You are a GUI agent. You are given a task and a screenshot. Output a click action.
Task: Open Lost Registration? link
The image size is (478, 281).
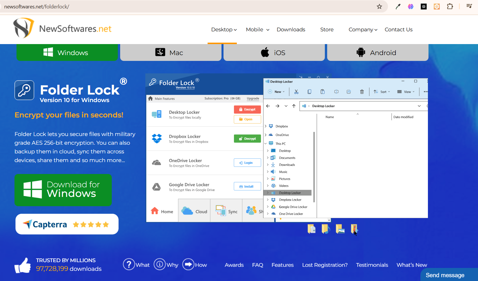pos(325,265)
